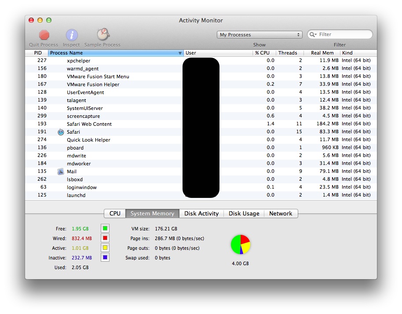Select the Quick Look Helper row
Image resolution: width=402 pixels, height=314 pixels.
coord(201,140)
